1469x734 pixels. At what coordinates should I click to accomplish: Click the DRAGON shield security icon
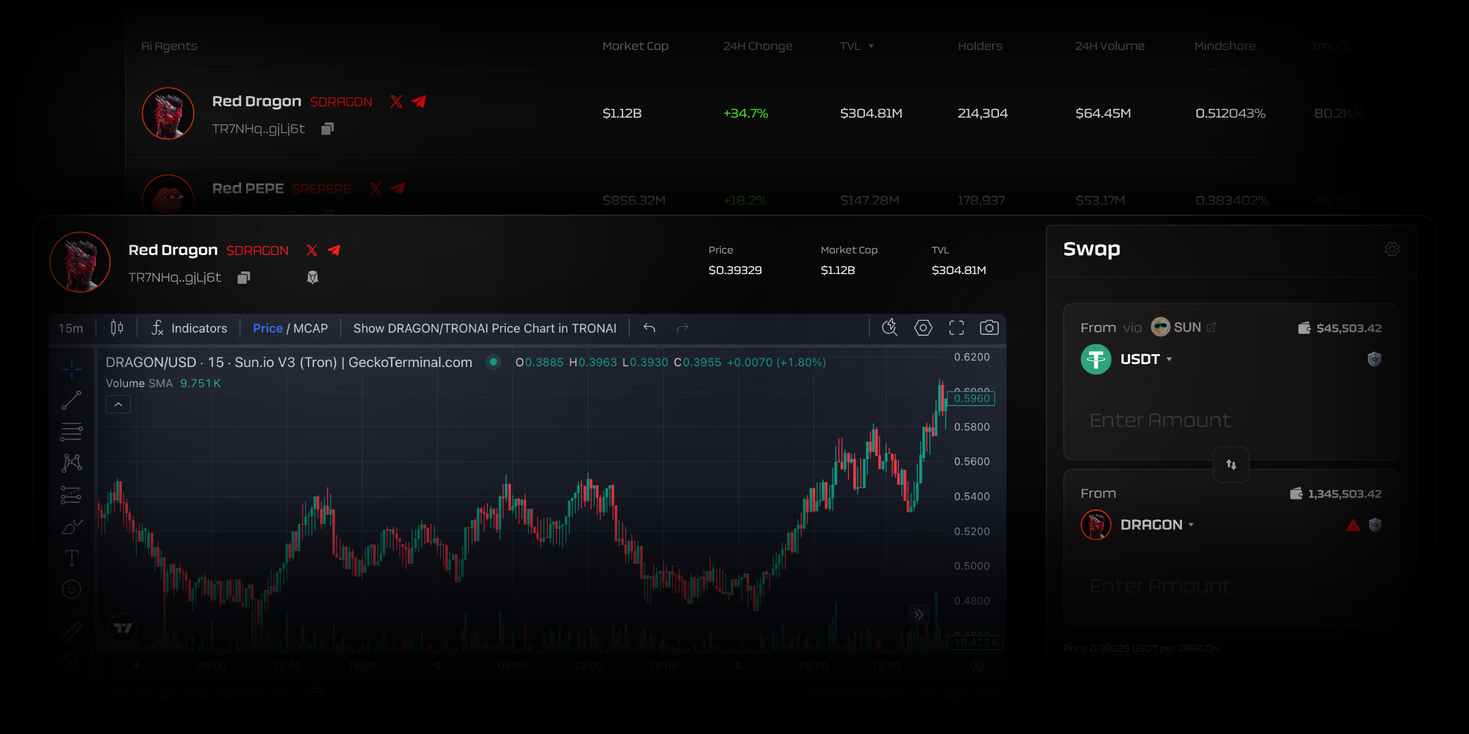pyautogui.click(x=1375, y=525)
